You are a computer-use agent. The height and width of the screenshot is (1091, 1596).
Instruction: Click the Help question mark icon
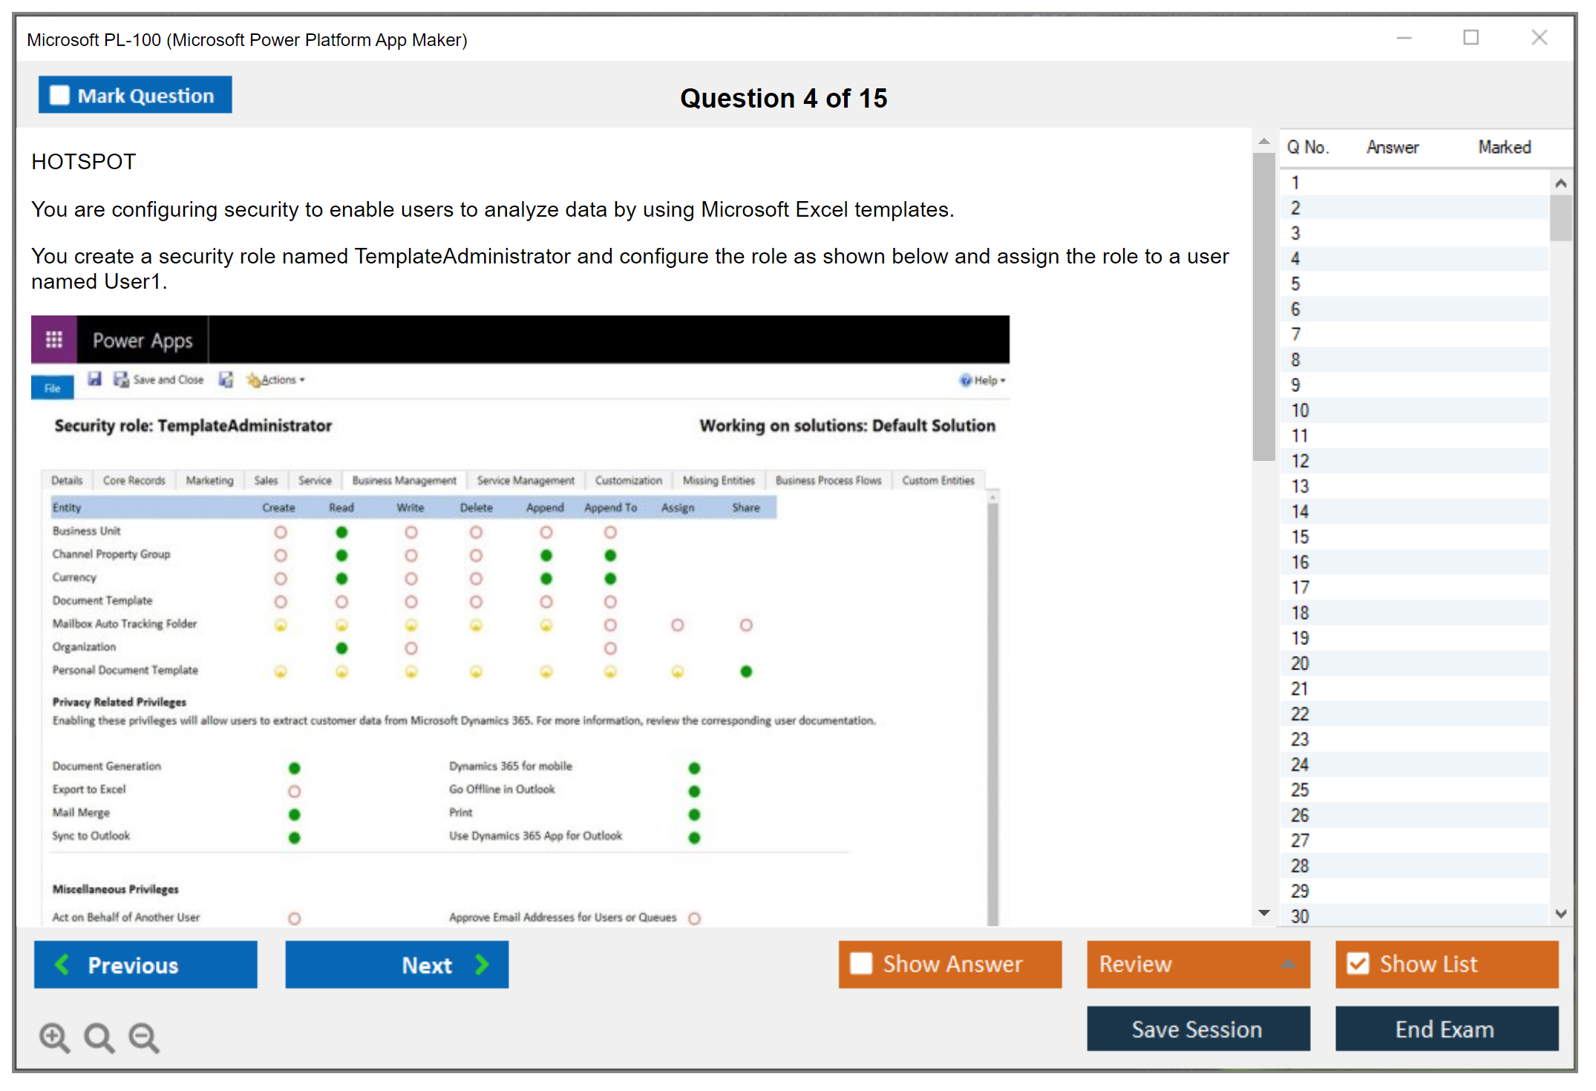[x=965, y=380]
